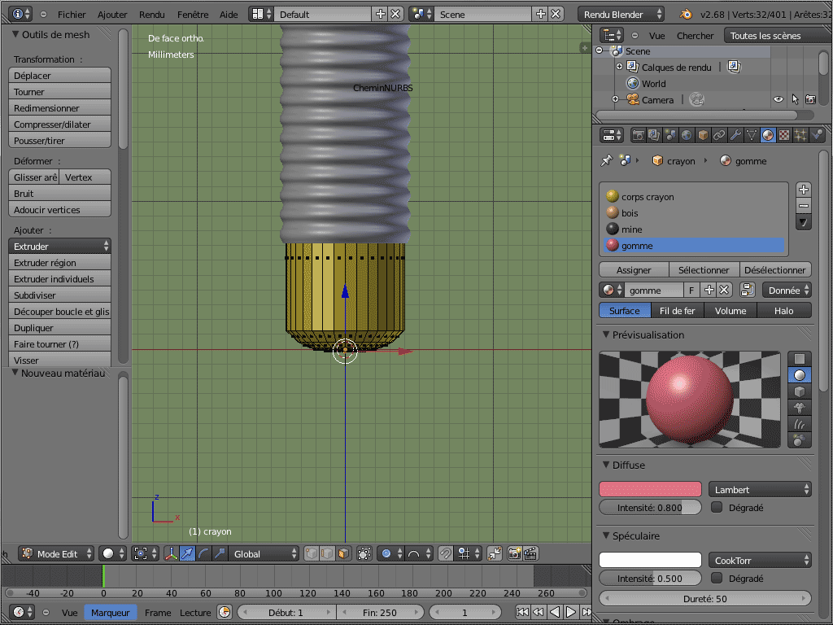Viewport: 833px width, 625px height.
Task: Open the Global orientation dropdown
Action: pos(264,553)
